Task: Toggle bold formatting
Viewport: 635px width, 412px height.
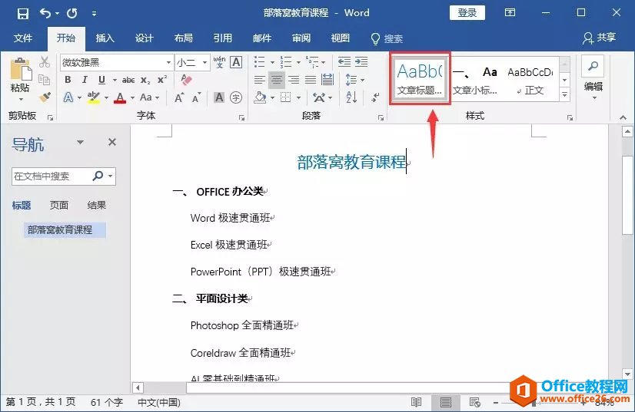Action: (x=68, y=80)
